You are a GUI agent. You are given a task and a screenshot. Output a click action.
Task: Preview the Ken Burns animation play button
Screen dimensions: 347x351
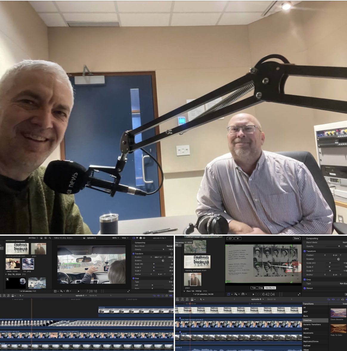click(x=238, y=238)
